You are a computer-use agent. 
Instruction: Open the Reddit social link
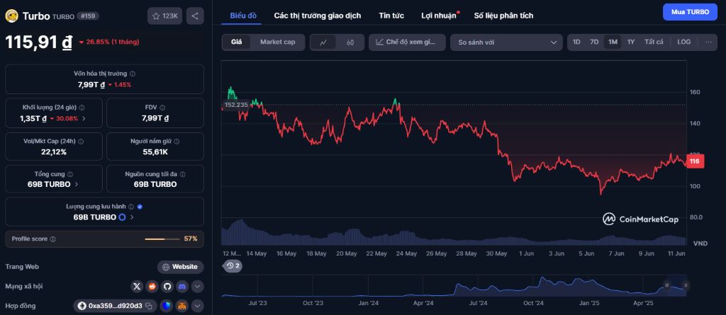click(x=152, y=286)
